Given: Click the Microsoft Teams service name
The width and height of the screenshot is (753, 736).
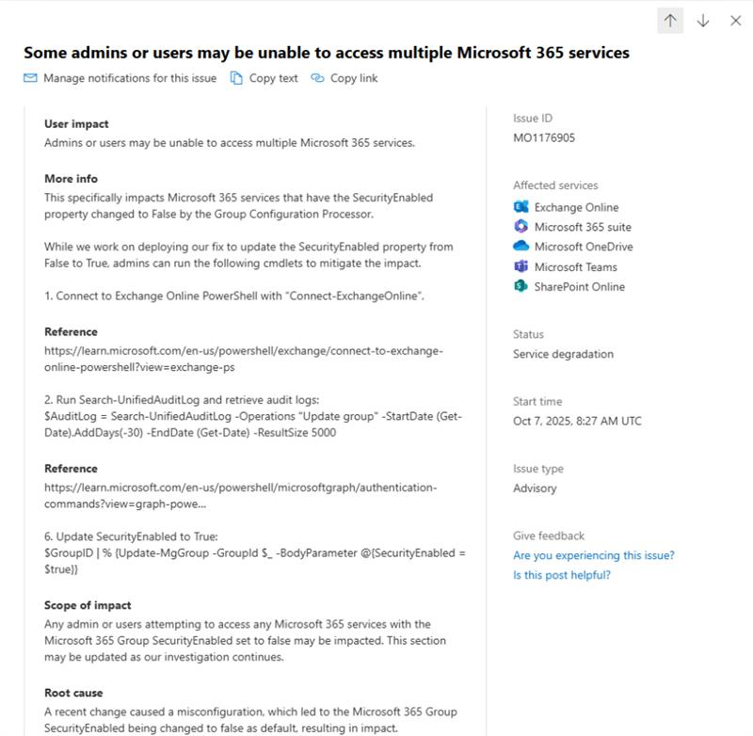Looking at the screenshot, I should [575, 267].
